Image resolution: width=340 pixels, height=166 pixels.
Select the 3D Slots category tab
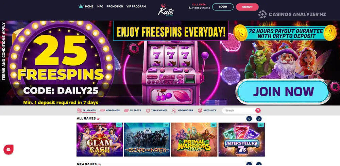coord(133,111)
